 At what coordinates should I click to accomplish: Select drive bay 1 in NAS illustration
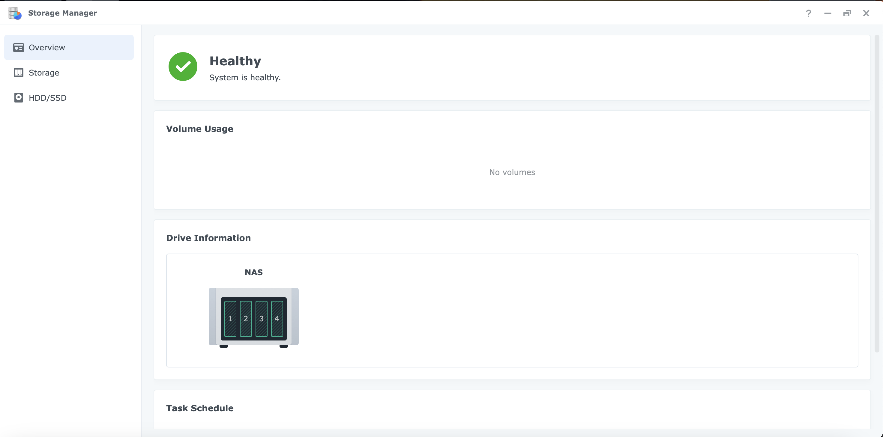[230, 318]
